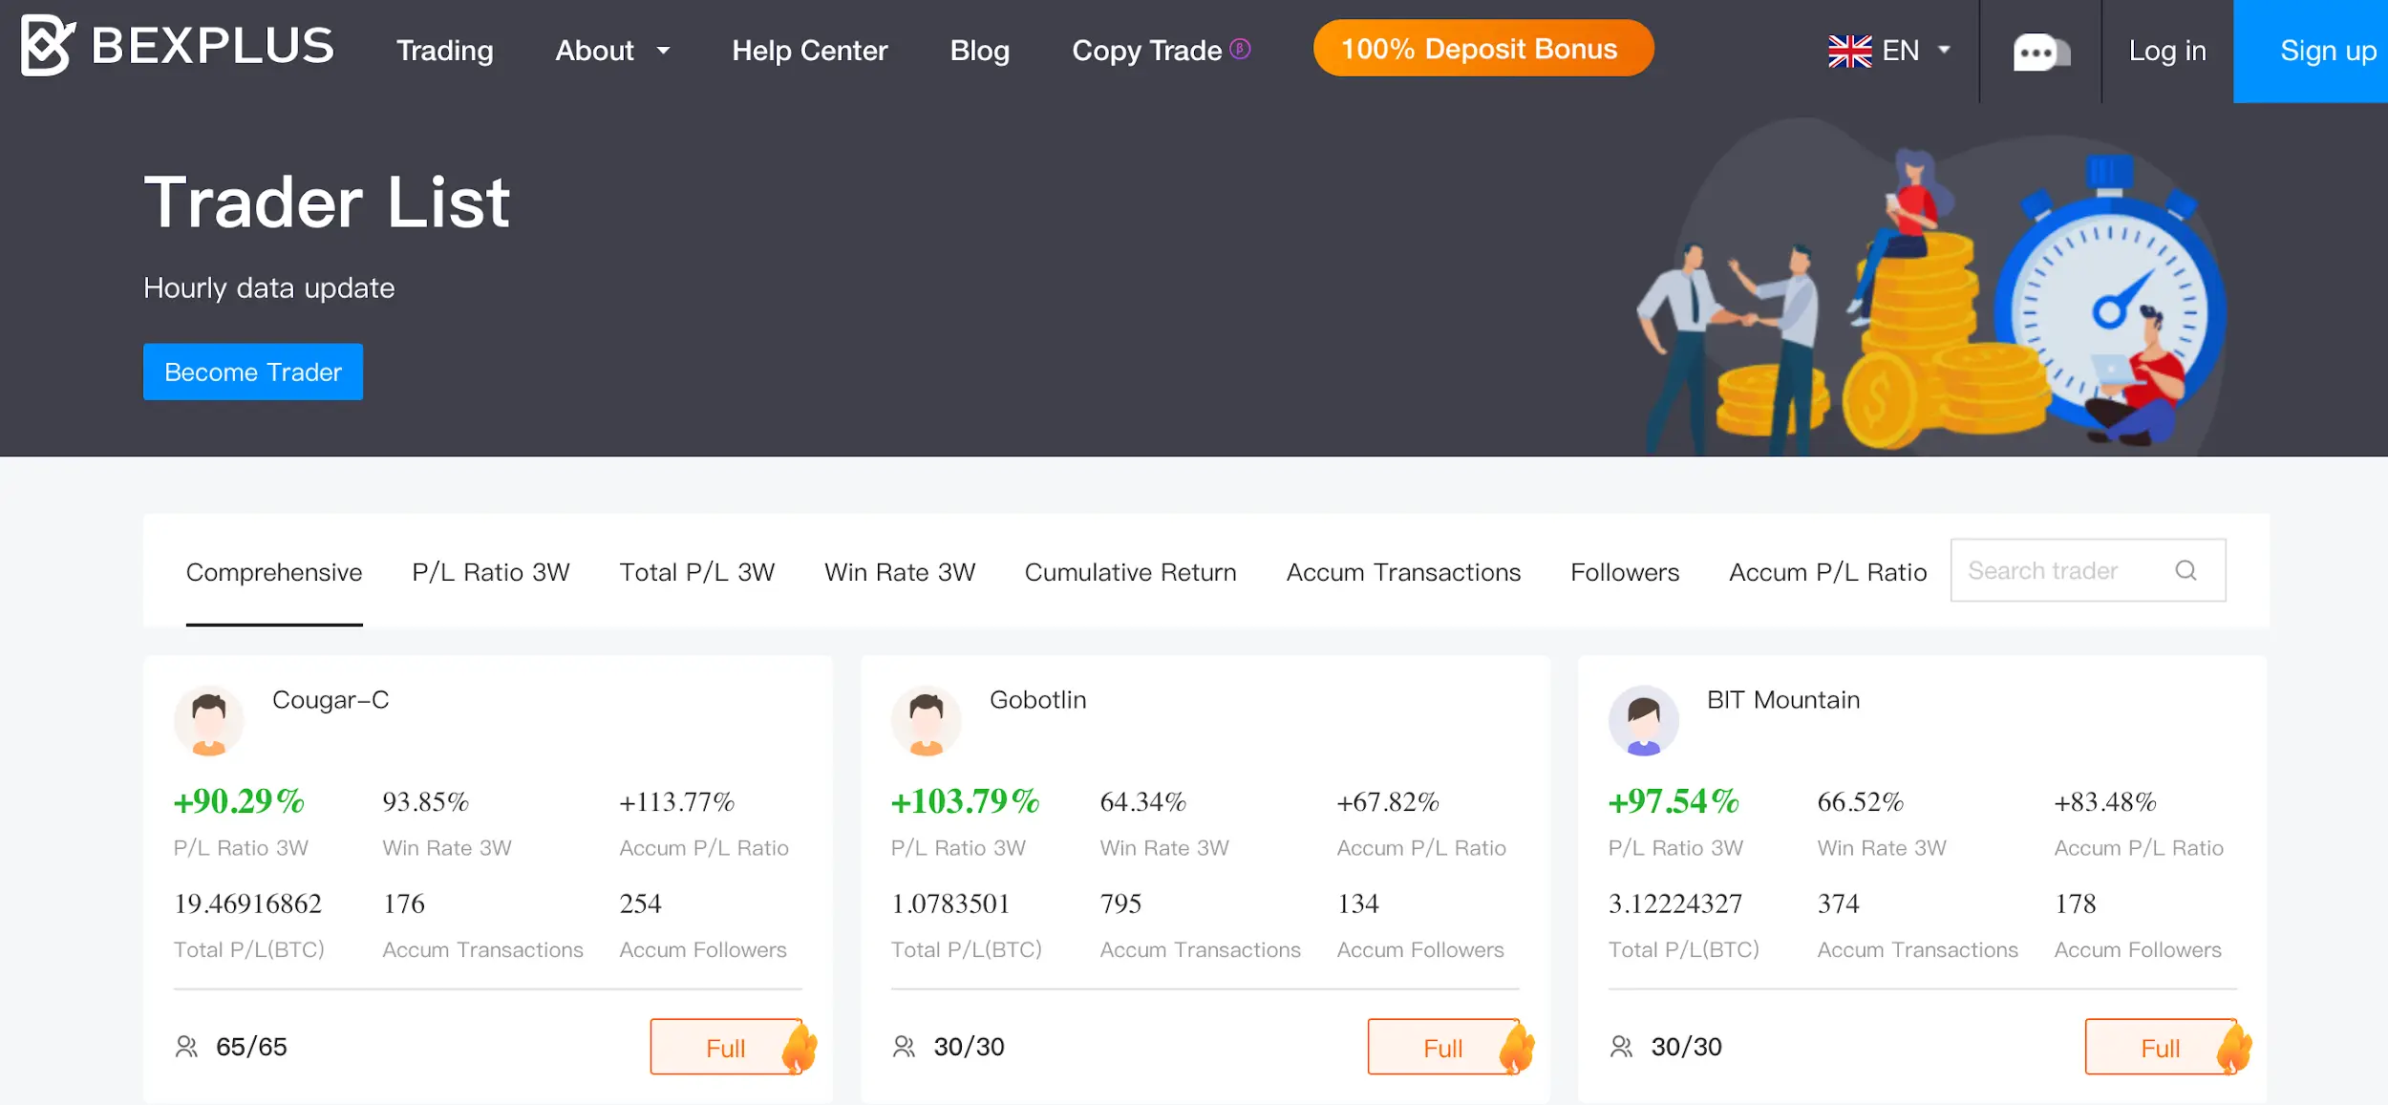Click flame icon on Cougar-C Full button

(x=800, y=1048)
